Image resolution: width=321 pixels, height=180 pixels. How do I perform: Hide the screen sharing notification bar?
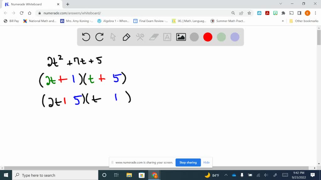206,162
